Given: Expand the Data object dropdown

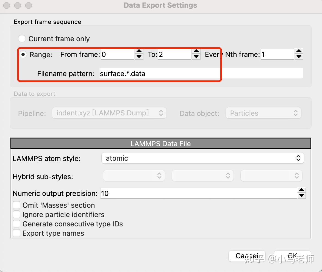Looking at the screenshot, I should click(263, 113).
